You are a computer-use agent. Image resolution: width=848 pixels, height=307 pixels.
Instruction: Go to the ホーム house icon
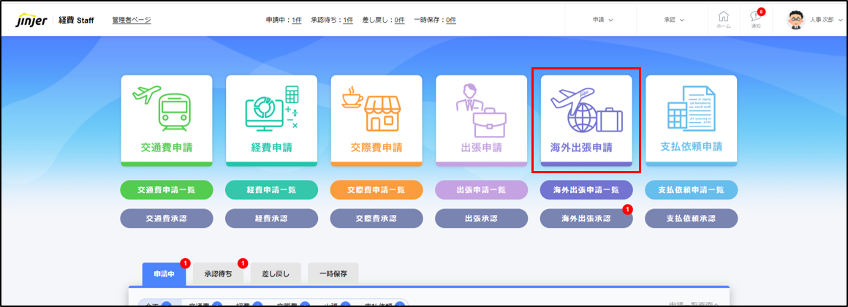[x=723, y=20]
